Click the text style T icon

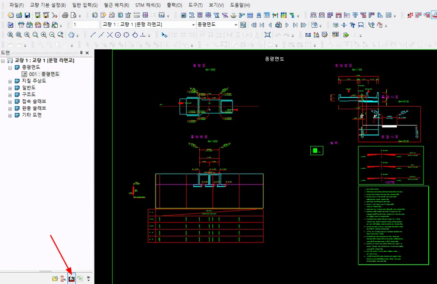point(353,25)
